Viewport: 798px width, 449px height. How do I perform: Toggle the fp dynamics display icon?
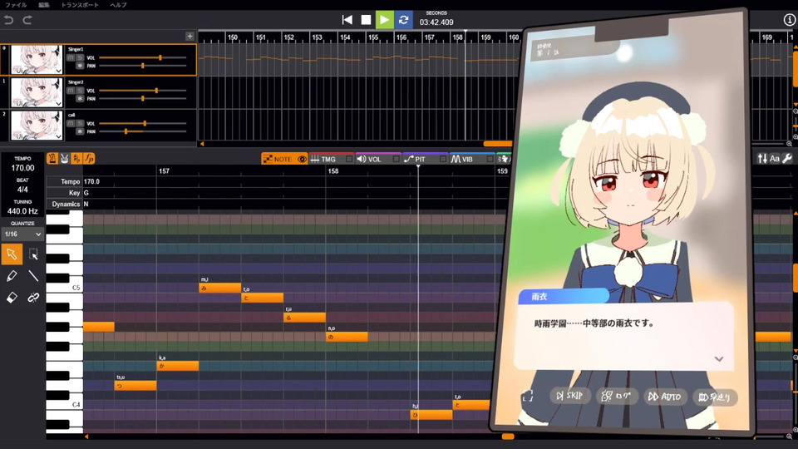(x=89, y=158)
